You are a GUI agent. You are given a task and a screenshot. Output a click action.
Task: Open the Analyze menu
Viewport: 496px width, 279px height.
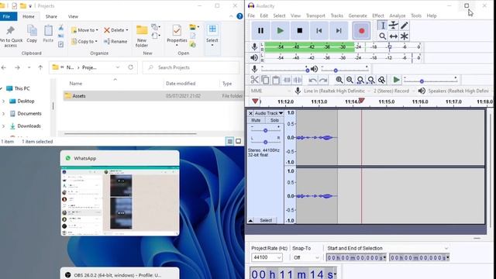tap(398, 15)
